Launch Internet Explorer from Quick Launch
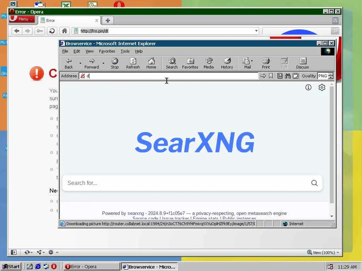 click(38, 267)
